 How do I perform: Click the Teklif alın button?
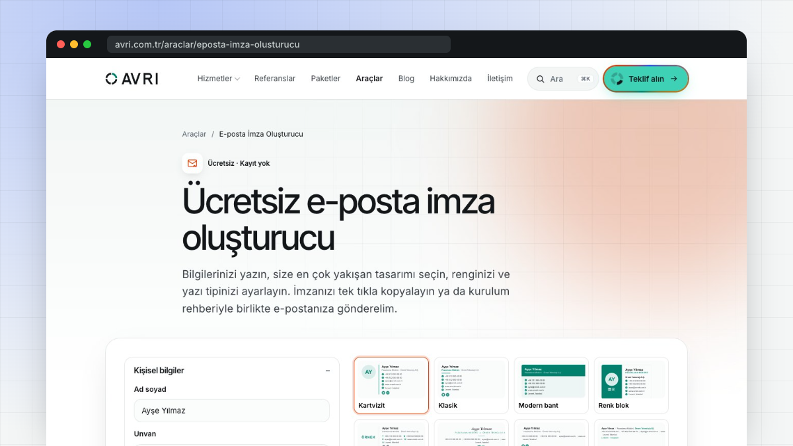coord(646,79)
